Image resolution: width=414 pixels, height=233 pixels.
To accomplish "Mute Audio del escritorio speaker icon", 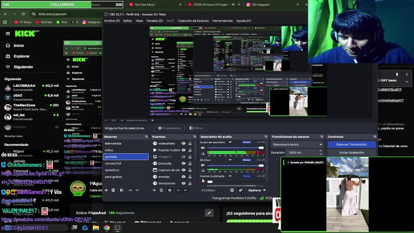I will click(x=203, y=148).
